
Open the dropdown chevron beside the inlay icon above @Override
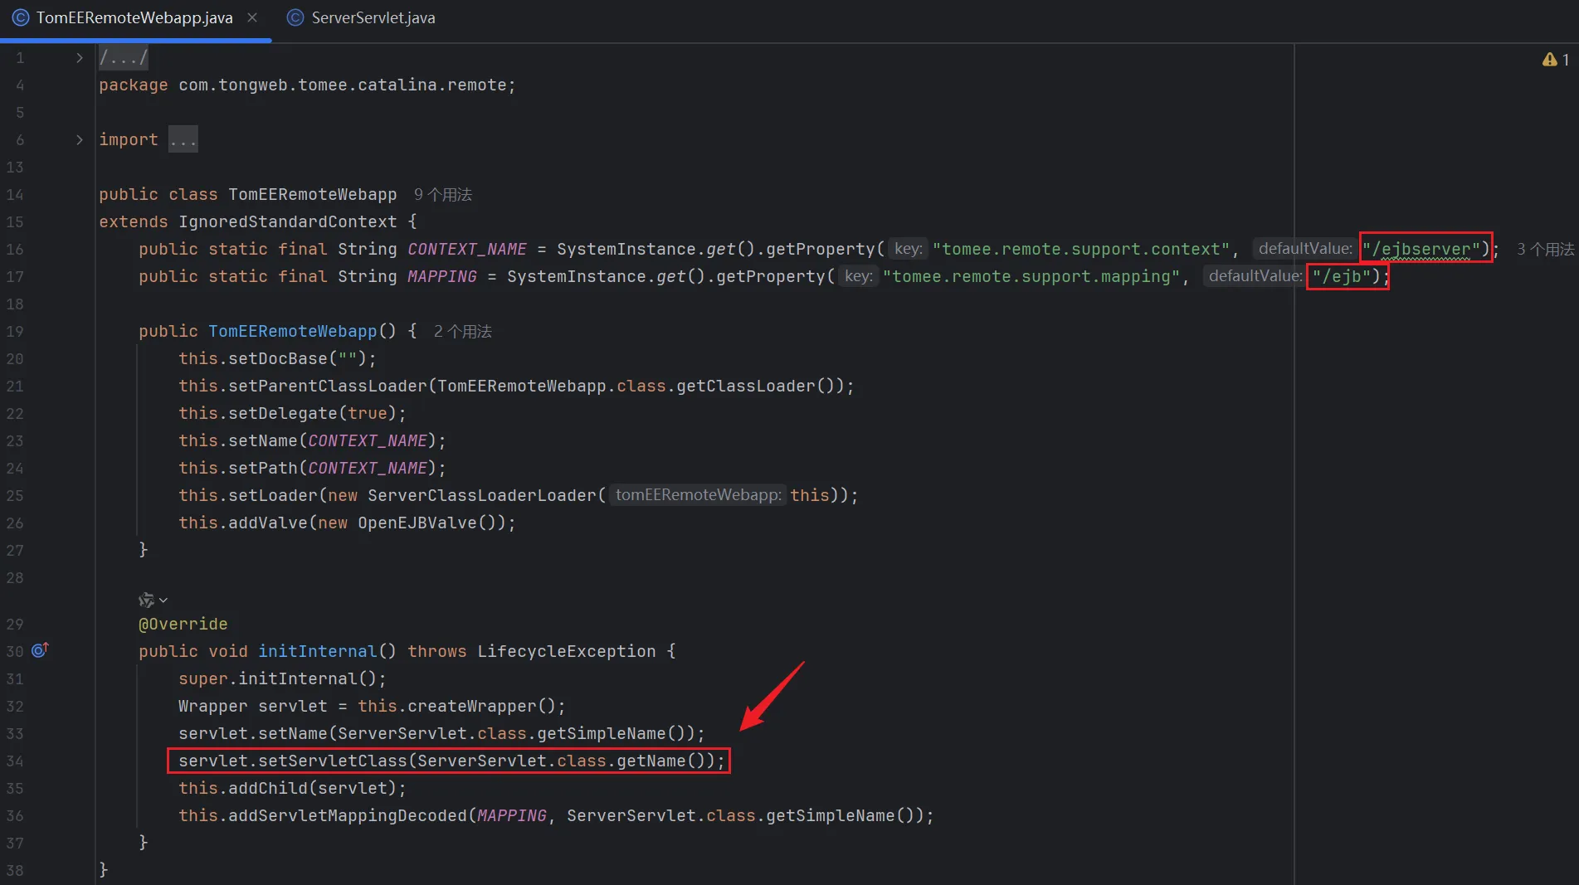[x=163, y=600]
